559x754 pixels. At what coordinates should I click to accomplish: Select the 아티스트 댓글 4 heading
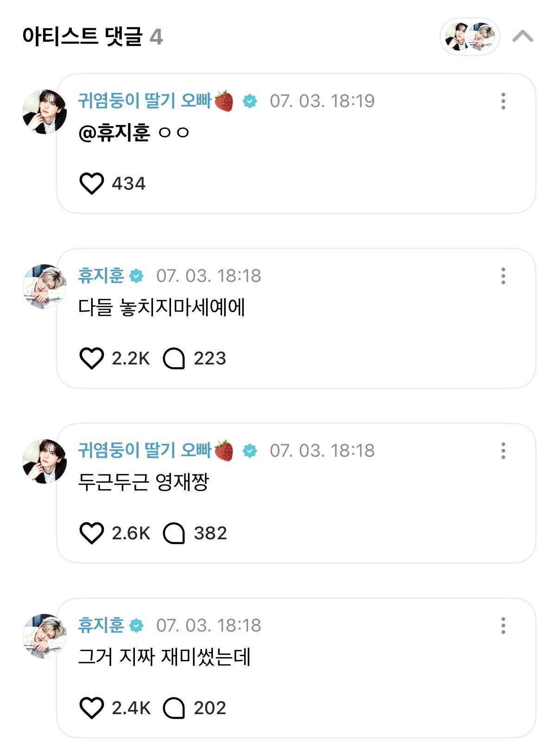(93, 36)
